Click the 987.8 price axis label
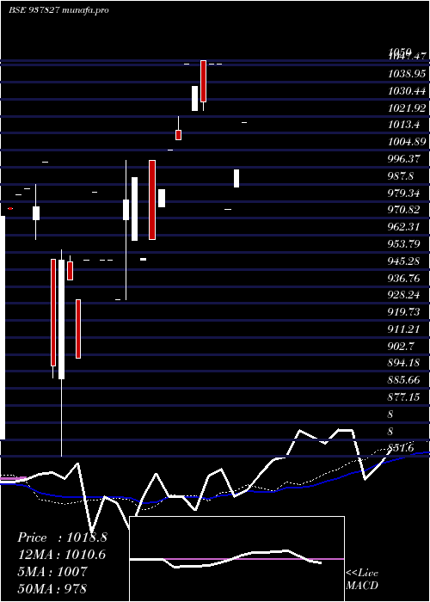This screenshot has height=602, width=430. tap(401, 176)
